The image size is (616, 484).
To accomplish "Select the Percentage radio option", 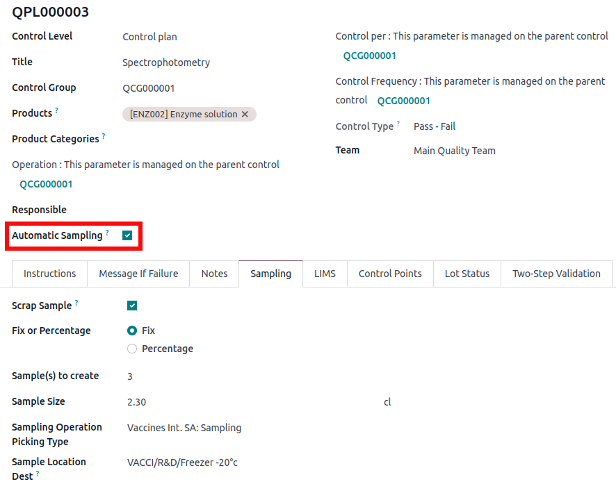I will point(132,349).
